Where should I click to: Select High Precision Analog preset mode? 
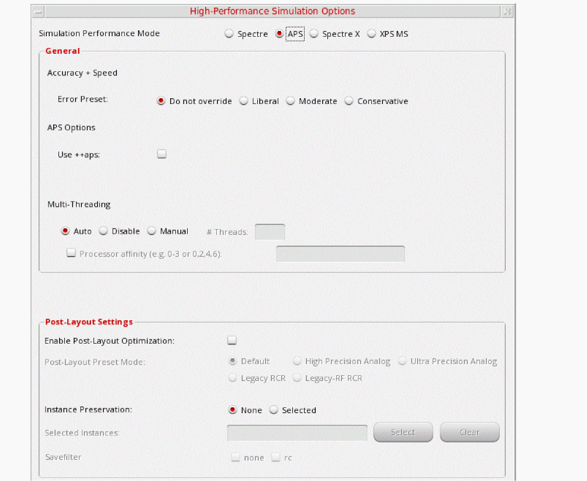coord(297,361)
